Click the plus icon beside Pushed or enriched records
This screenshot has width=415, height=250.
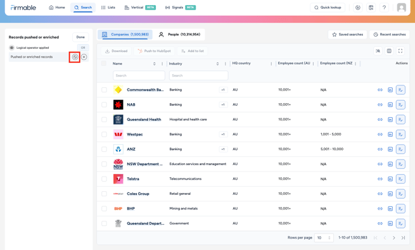tap(84, 57)
